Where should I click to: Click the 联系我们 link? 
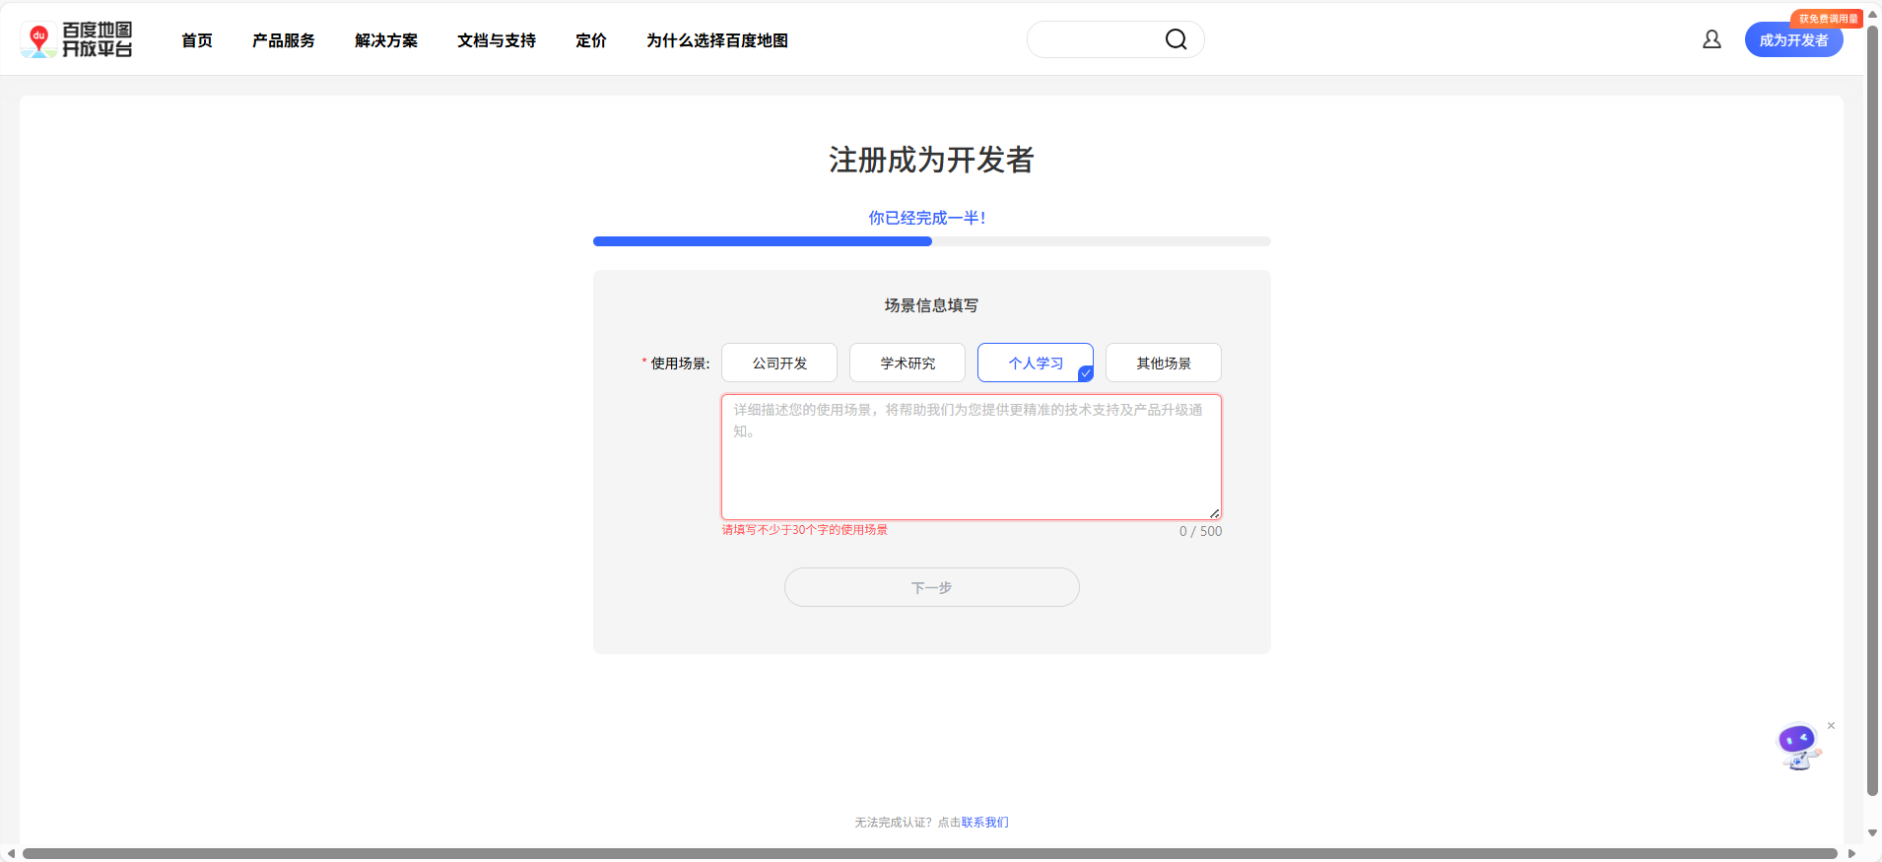[984, 823]
